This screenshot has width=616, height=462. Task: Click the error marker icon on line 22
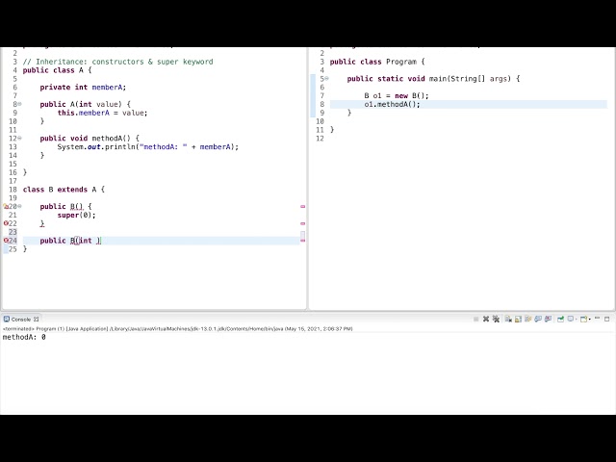tap(6, 223)
